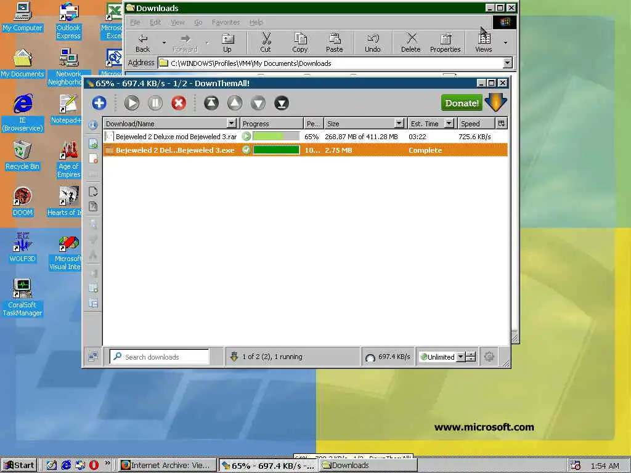Open File menu in Downloads window
The height and width of the screenshot is (473, 631).
click(135, 22)
